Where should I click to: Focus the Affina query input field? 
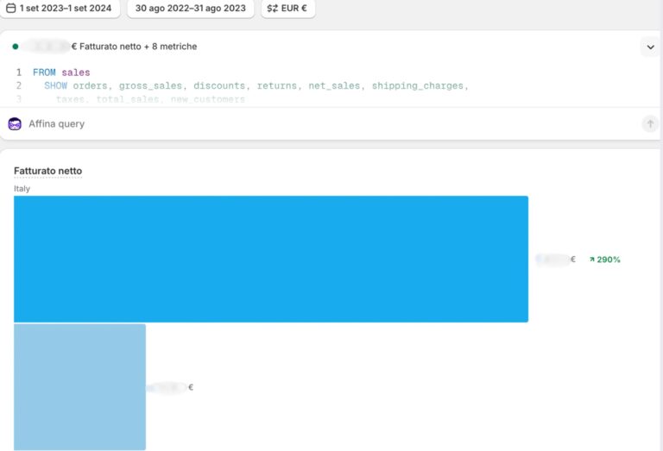[328, 124]
